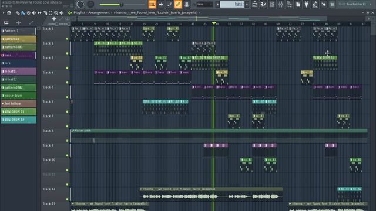Open the project files icon
Screen dimensions: 376x211
tap(298, 4)
